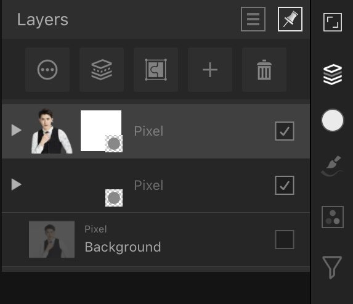Uncheck visibility of second Pixel layer
The height and width of the screenshot is (304, 353).
click(x=285, y=185)
